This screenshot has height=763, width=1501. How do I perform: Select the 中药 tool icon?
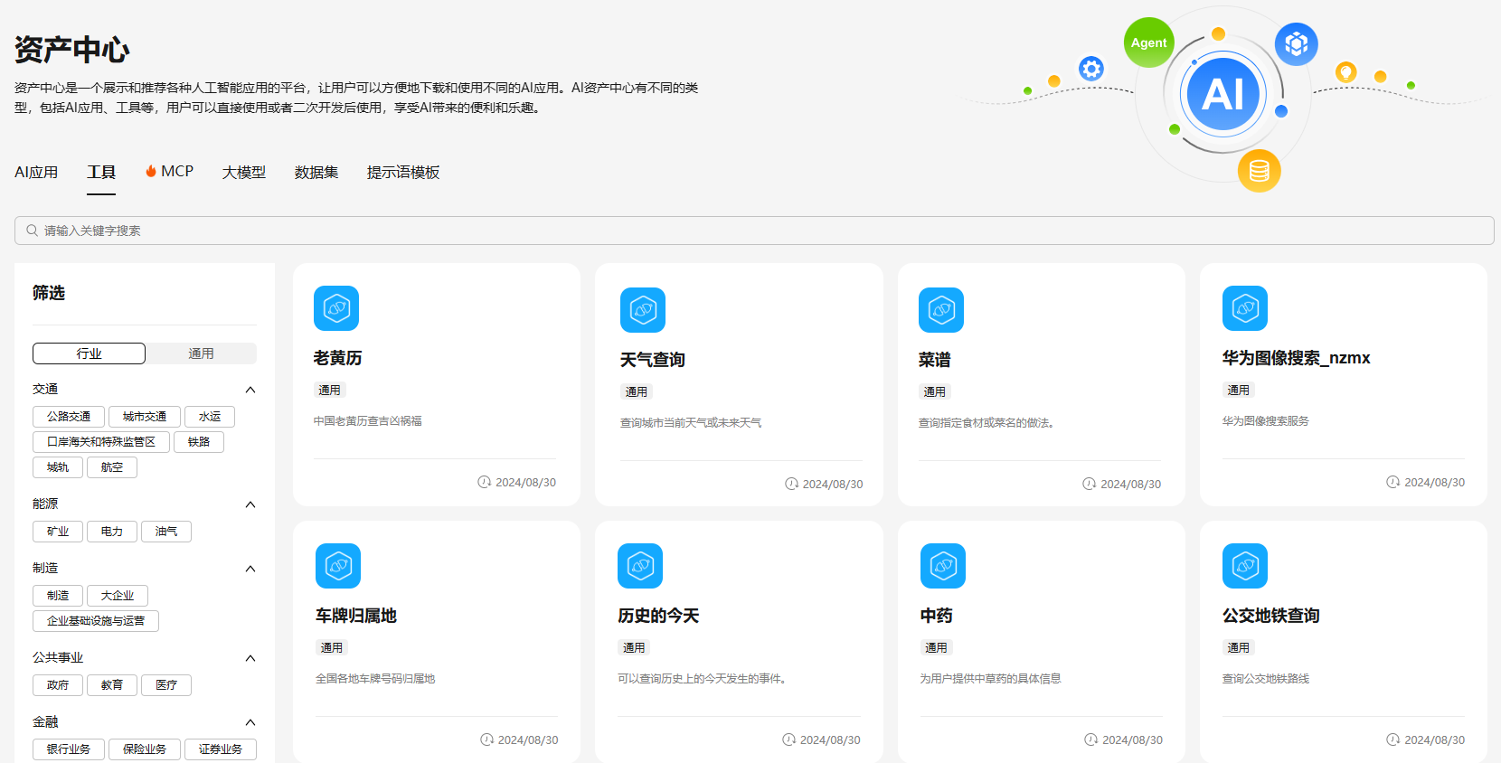point(943,566)
